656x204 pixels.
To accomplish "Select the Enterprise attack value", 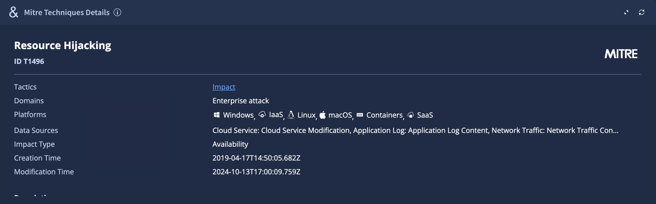I will (241, 101).
